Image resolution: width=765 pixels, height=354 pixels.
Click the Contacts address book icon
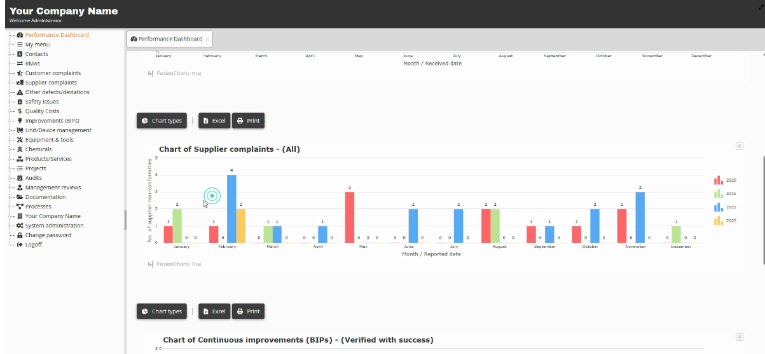click(20, 54)
